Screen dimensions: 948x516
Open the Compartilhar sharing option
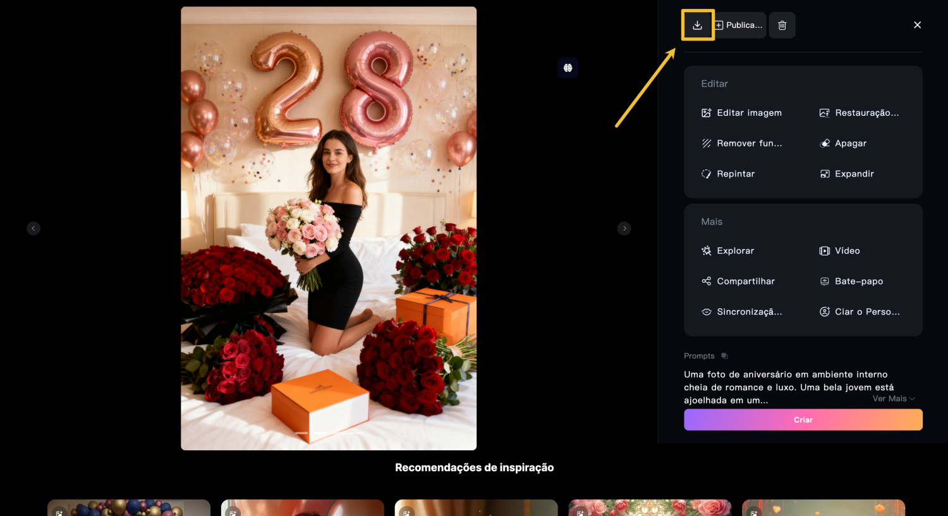[745, 281]
